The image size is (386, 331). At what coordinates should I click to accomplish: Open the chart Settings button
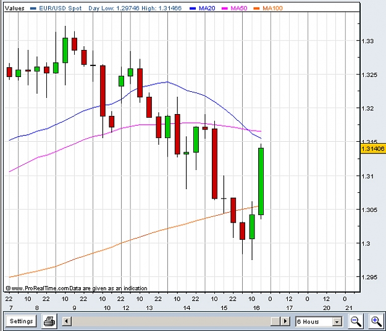point(22,321)
